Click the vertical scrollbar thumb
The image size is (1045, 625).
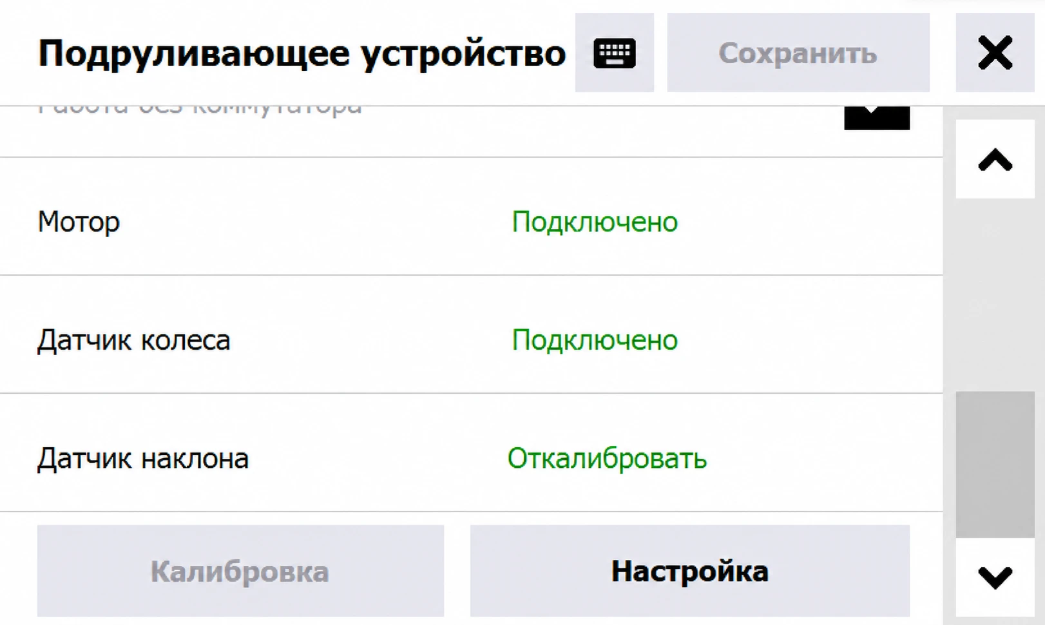point(995,465)
